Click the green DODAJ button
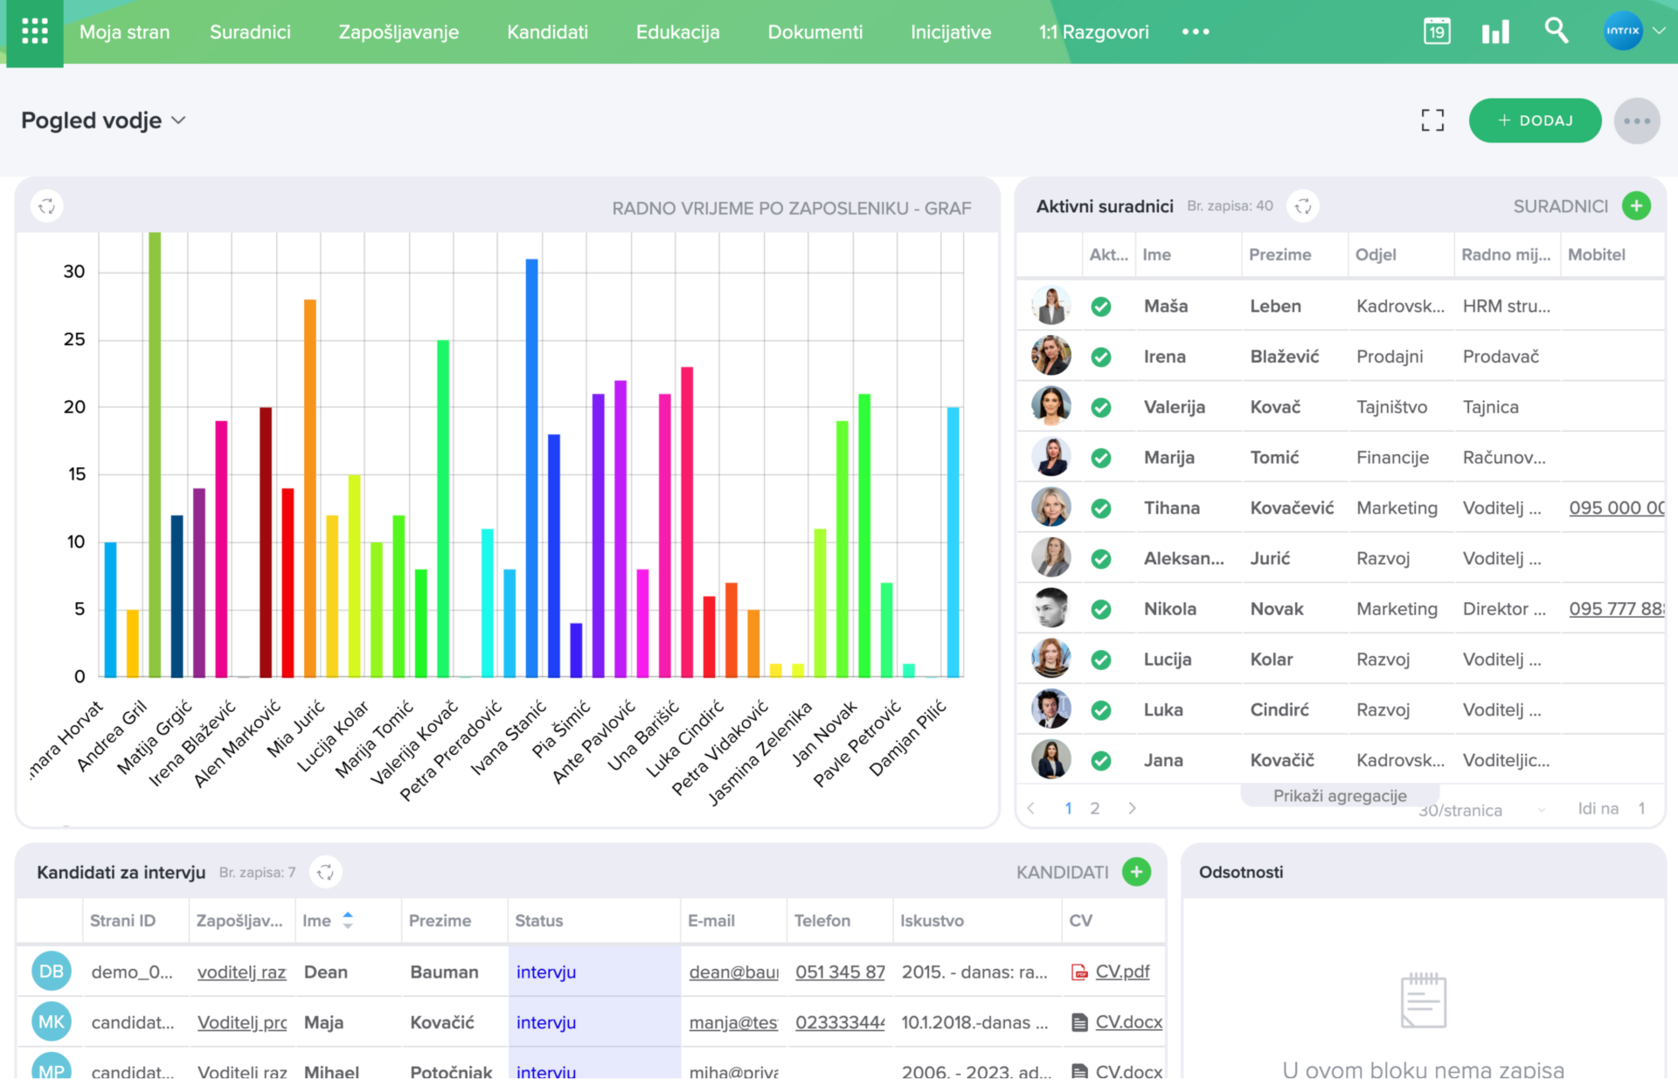Screen dimensions: 1678x1086 [1535, 121]
